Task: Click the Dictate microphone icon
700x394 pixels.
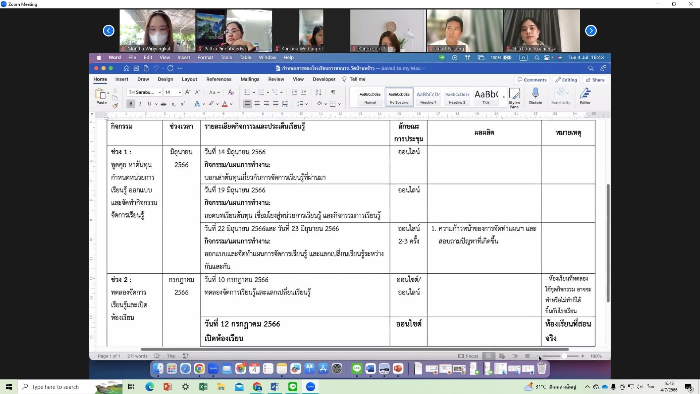Action: coord(535,94)
